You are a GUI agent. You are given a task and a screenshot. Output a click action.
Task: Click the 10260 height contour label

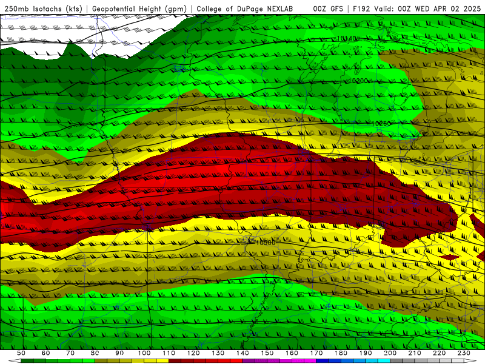(381, 124)
